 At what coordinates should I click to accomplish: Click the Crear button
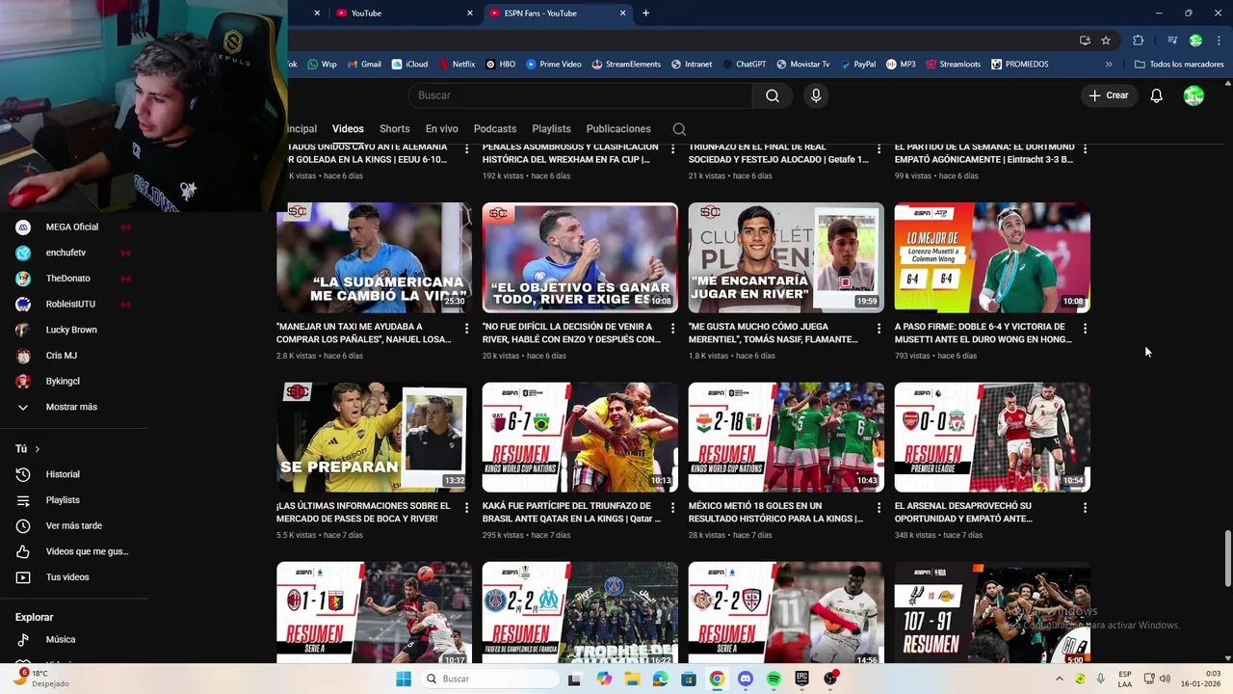click(1108, 95)
